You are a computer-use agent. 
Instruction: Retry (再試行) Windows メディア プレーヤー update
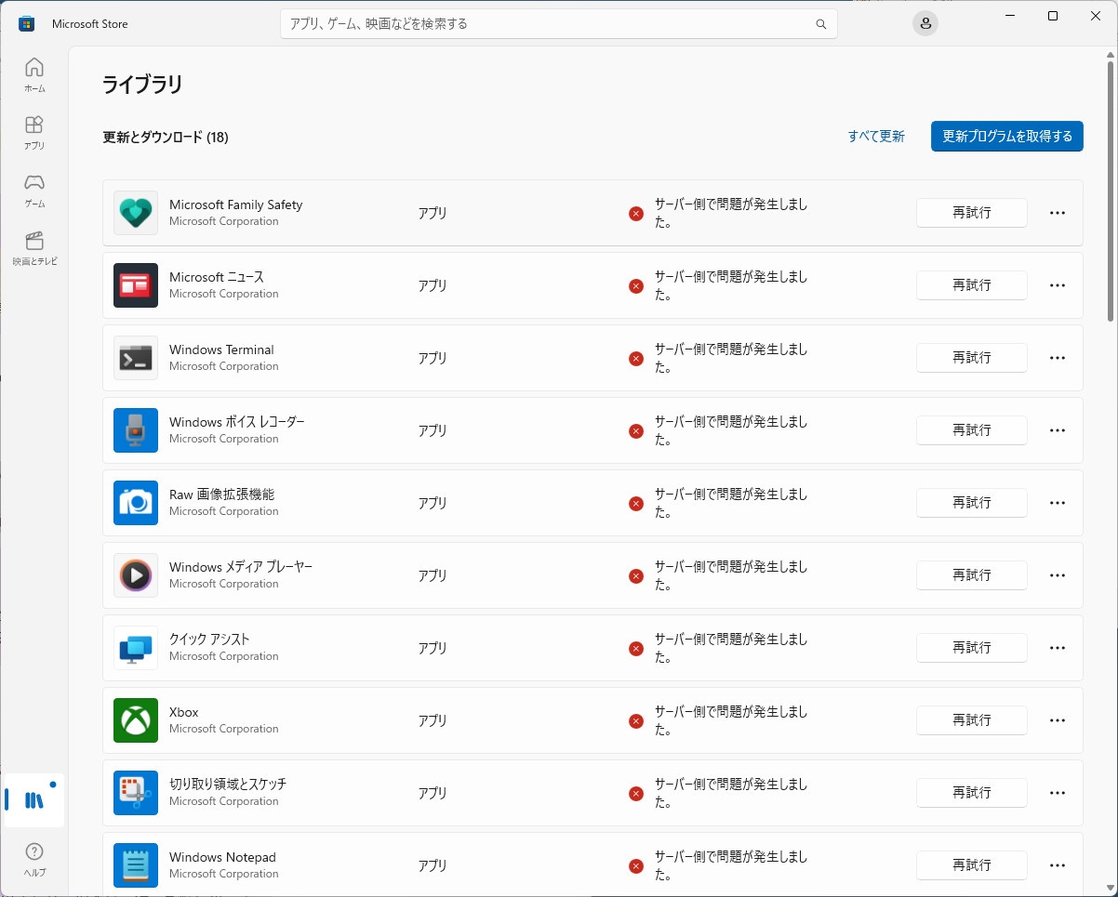(x=972, y=575)
